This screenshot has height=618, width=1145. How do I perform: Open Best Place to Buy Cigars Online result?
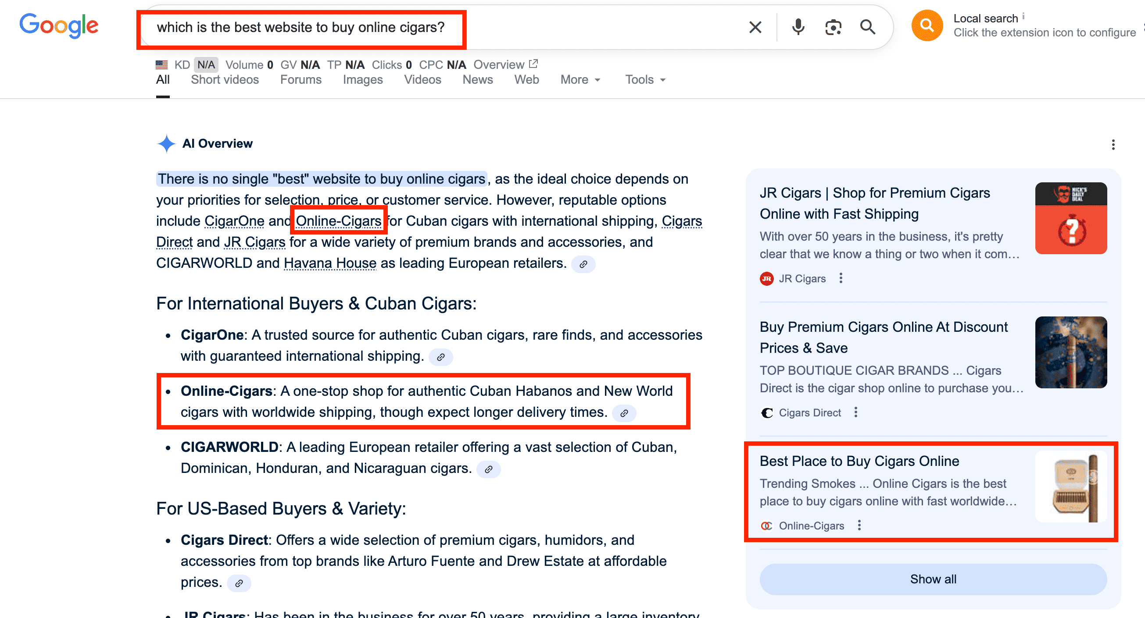859,461
